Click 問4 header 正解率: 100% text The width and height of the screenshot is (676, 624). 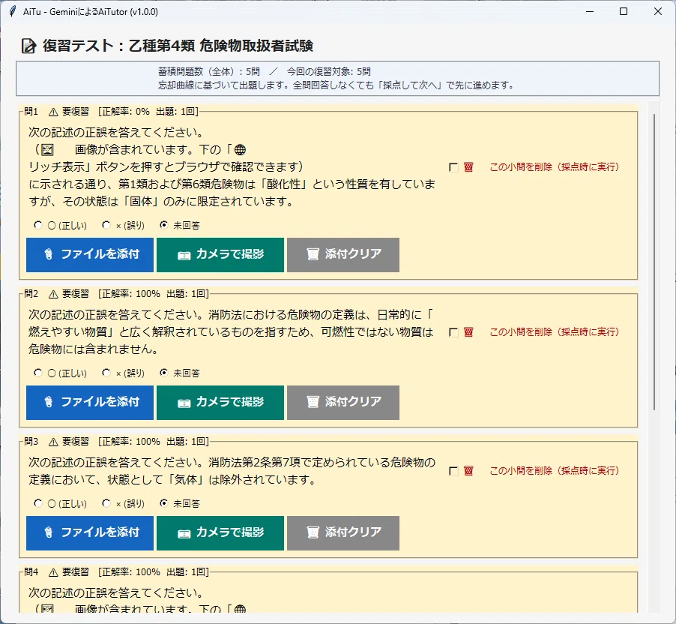click(x=131, y=572)
